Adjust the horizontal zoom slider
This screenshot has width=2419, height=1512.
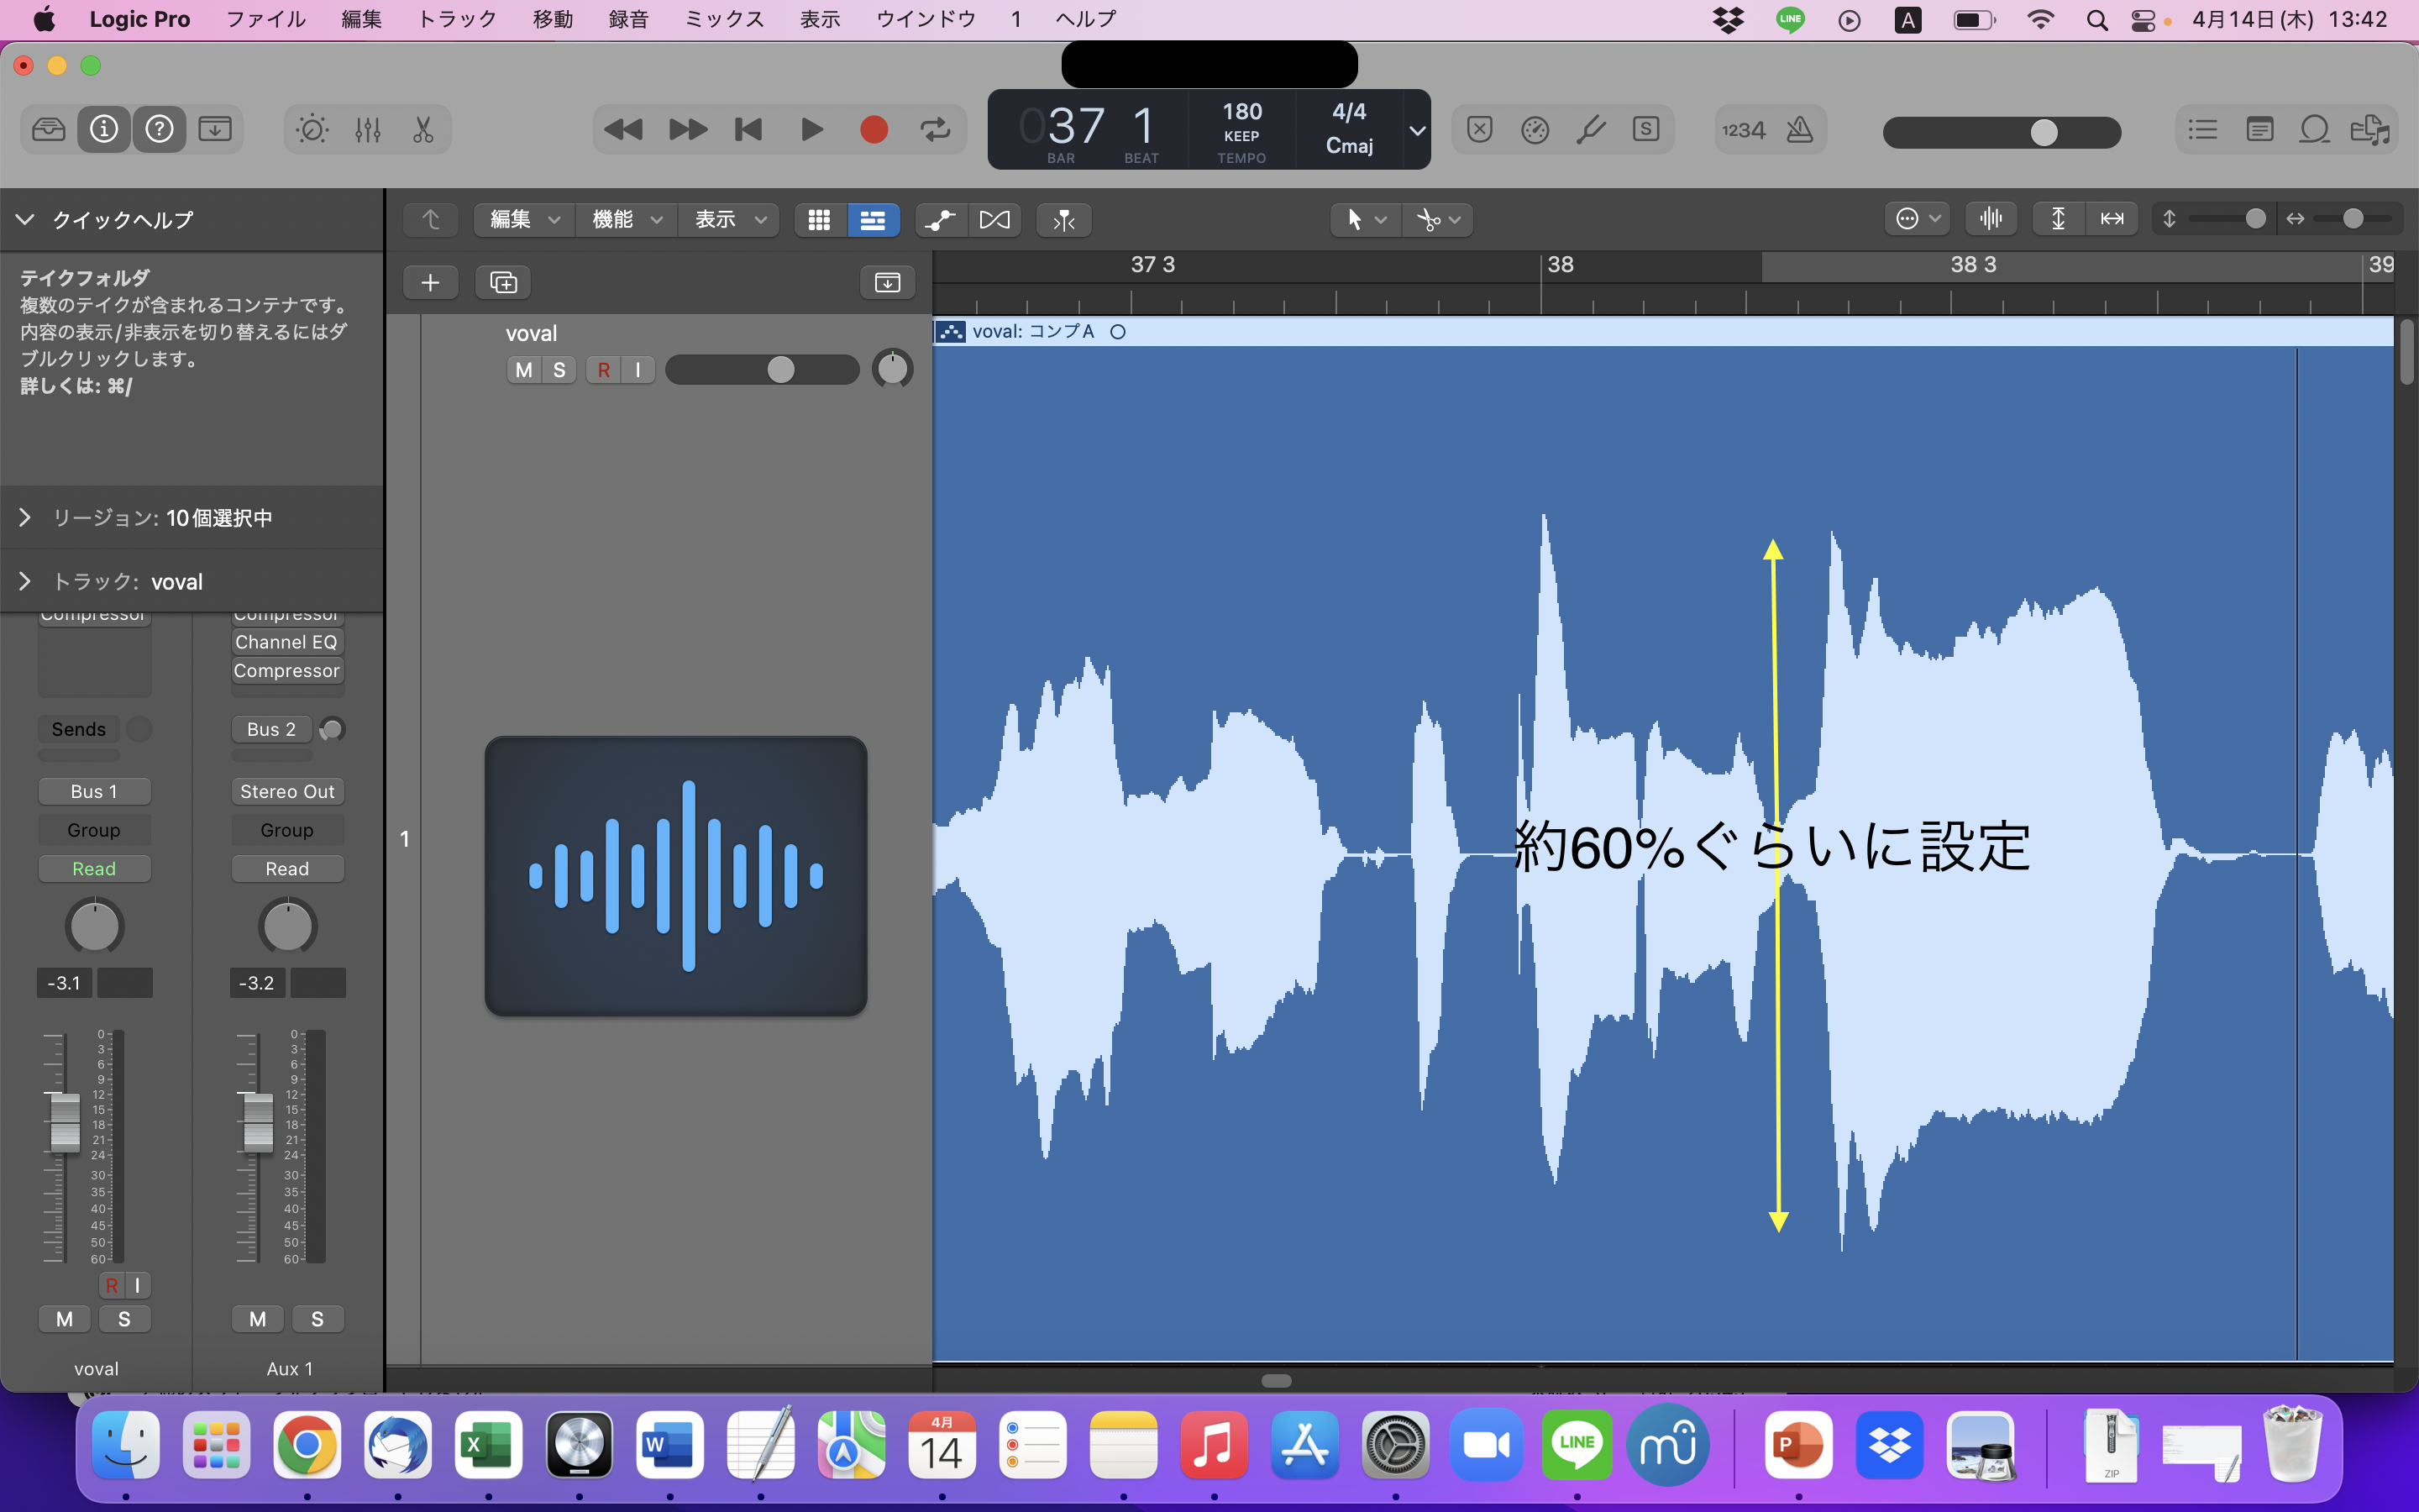2352,219
